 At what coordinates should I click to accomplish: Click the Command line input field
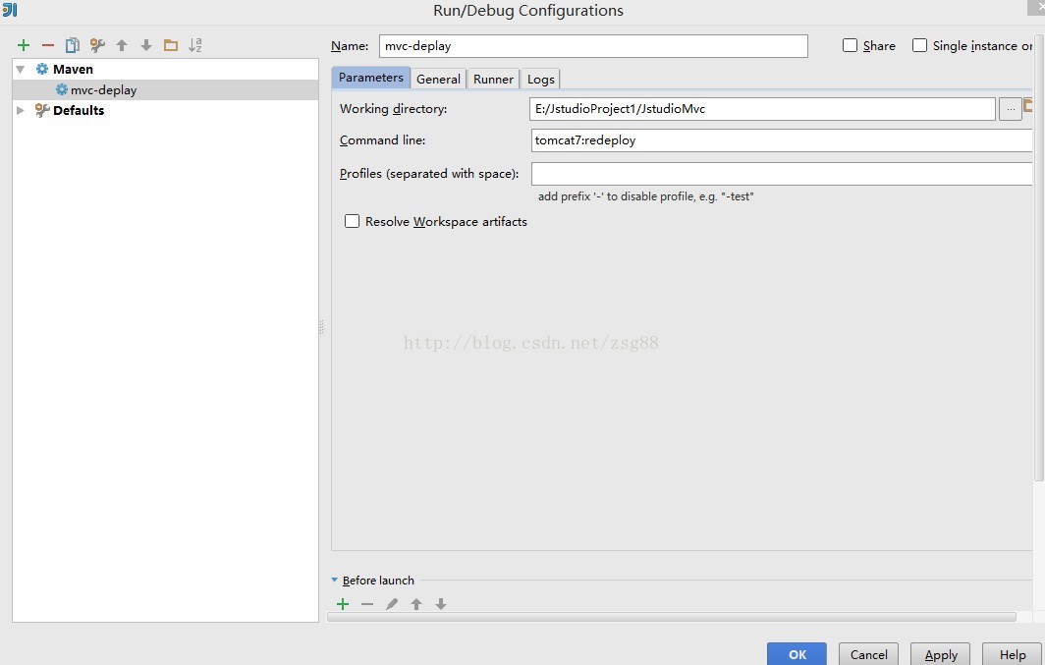pos(781,140)
